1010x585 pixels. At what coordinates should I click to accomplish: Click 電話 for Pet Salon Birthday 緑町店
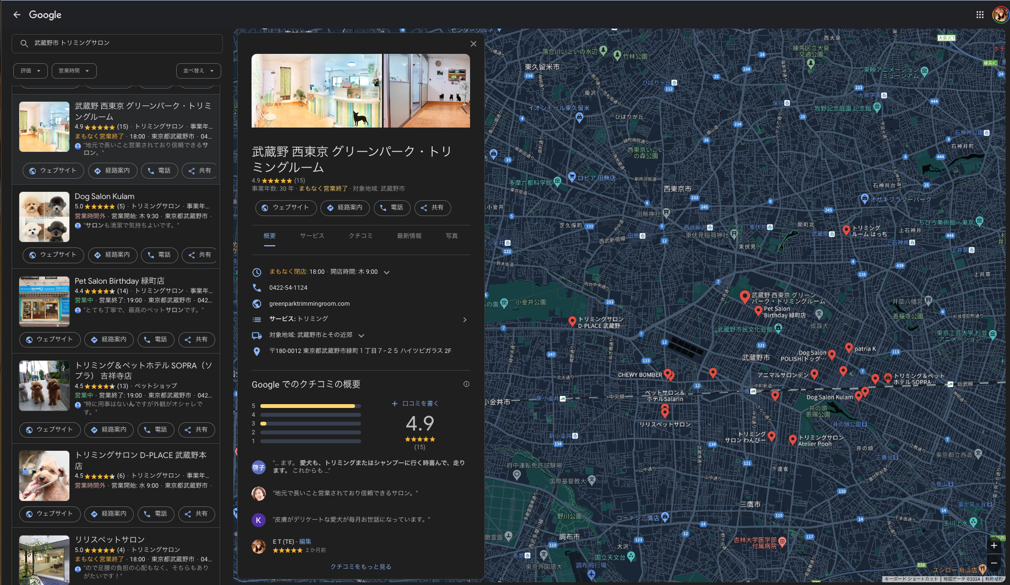(x=156, y=339)
